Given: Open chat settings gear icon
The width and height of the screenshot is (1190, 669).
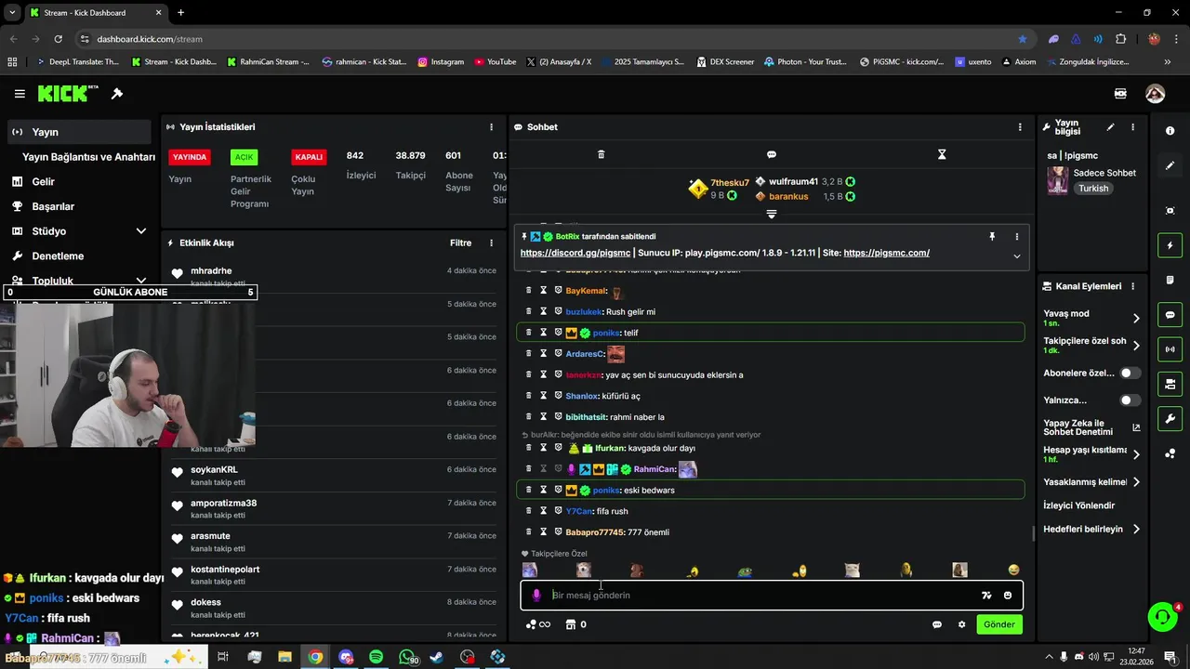Looking at the screenshot, I should (x=961, y=624).
